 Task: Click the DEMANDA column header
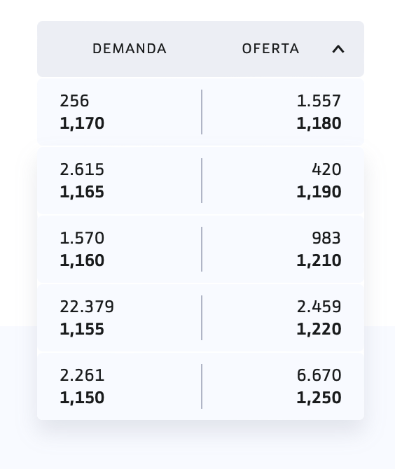click(130, 49)
